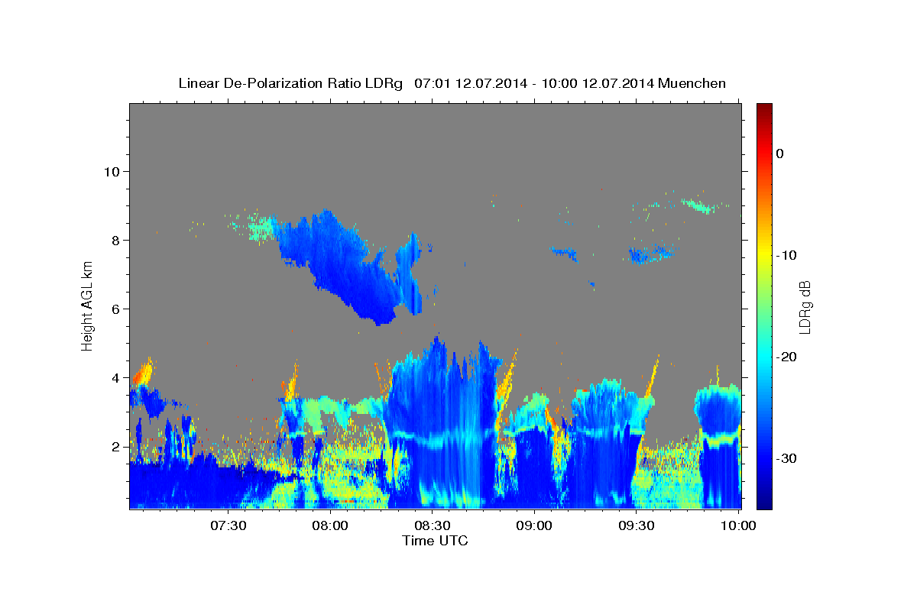Click the blue echo column near 10:00
This screenshot has height=611, width=917.
pos(718,447)
